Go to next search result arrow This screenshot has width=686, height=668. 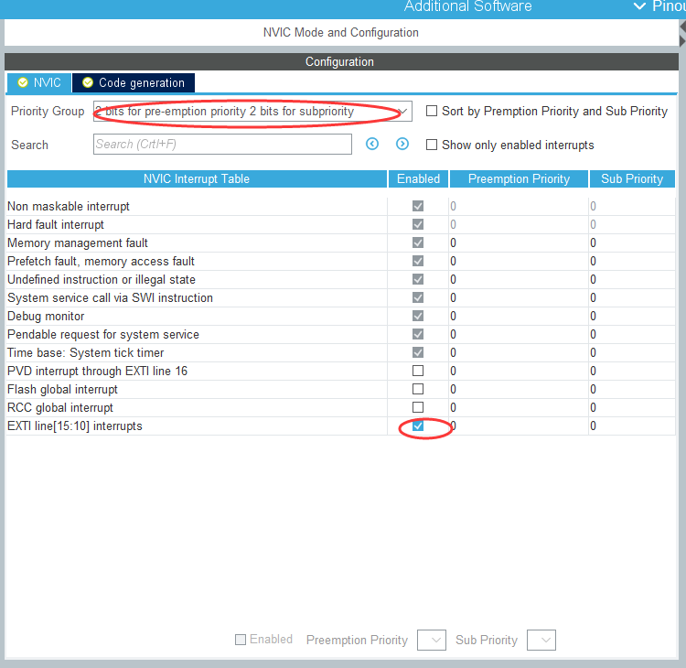pyautogui.click(x=402, y=144)
